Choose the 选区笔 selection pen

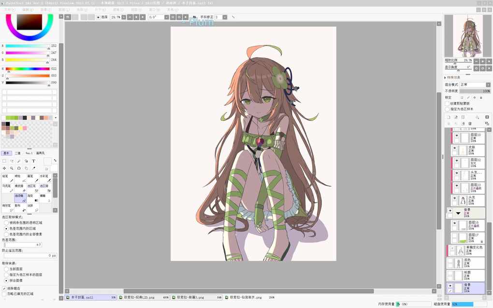pos(33,188)
